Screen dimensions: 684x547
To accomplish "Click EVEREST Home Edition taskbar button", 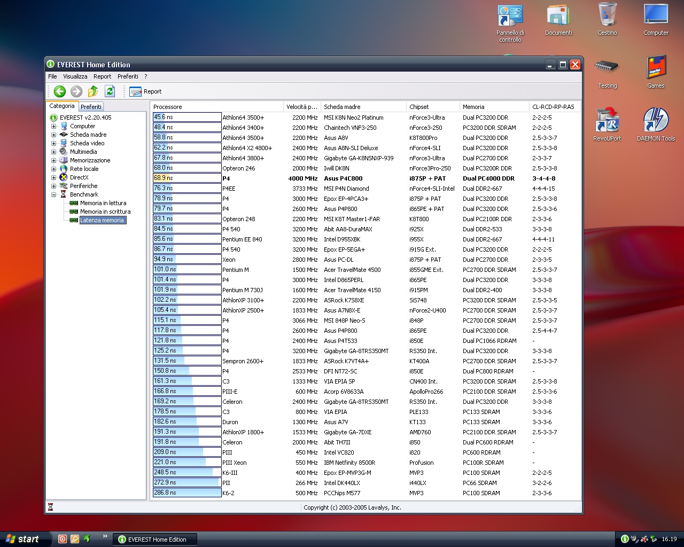I will click(x=155, y=540).
